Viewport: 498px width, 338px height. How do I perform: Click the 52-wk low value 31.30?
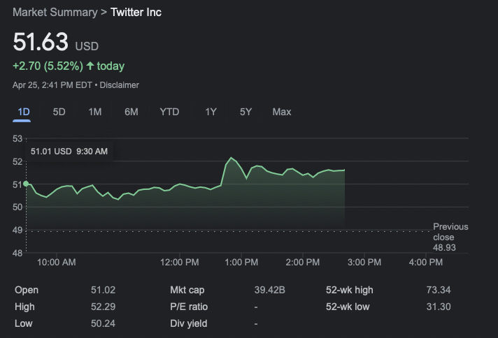pos(439,307)
